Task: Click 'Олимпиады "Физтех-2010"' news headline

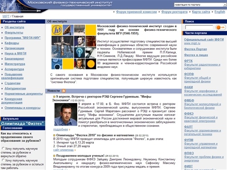Action: click(x=95, y=135)
